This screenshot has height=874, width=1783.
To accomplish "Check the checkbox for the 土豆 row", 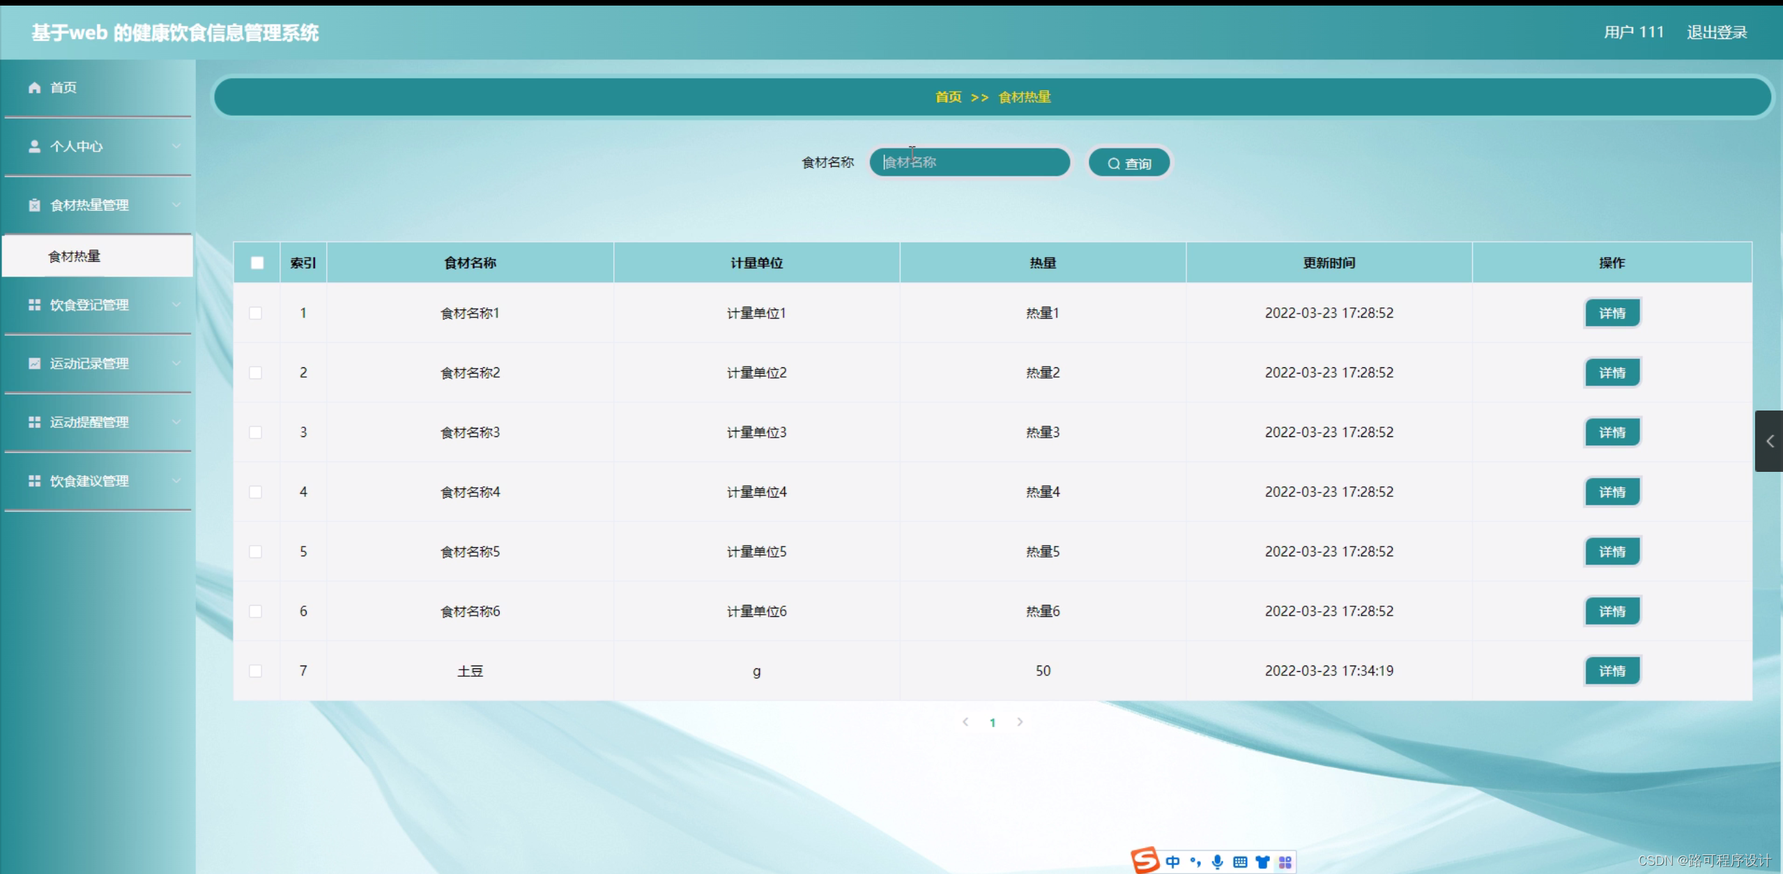I will coord(256,670).
